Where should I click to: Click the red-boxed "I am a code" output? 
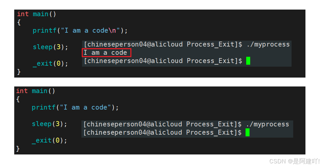(x=107, y=53)
